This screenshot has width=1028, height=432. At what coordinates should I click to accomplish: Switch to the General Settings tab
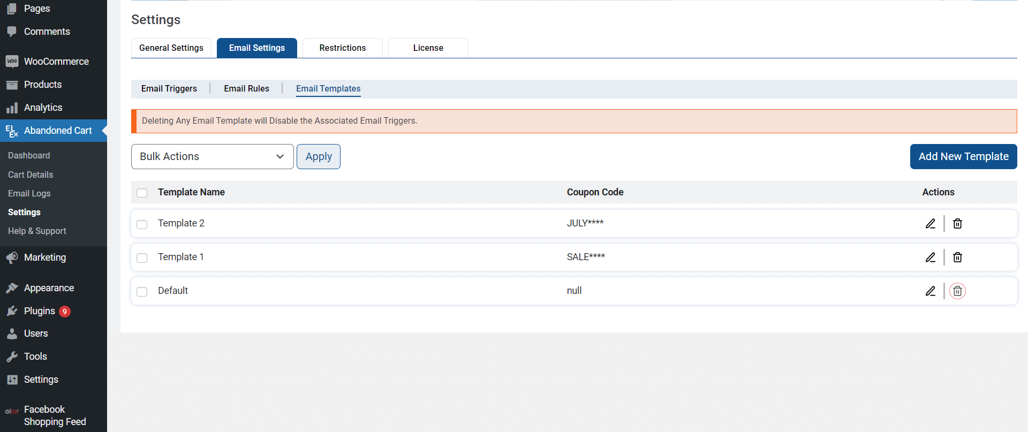pyautogui.click(x=171, y=48)
